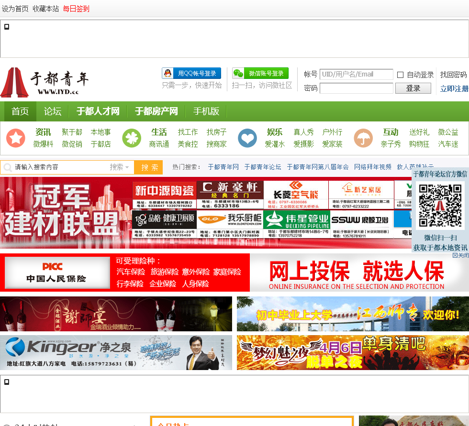Viewport: 469px width, 426px height.
Task: Open the 手机版 navigation tab
Action: [206, 111]
